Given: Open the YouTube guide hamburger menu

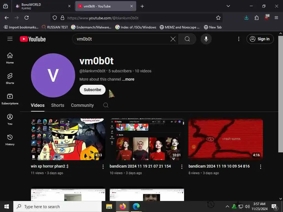Looking at the screenshot, I should pyautogui.click(x=10, y=39).
